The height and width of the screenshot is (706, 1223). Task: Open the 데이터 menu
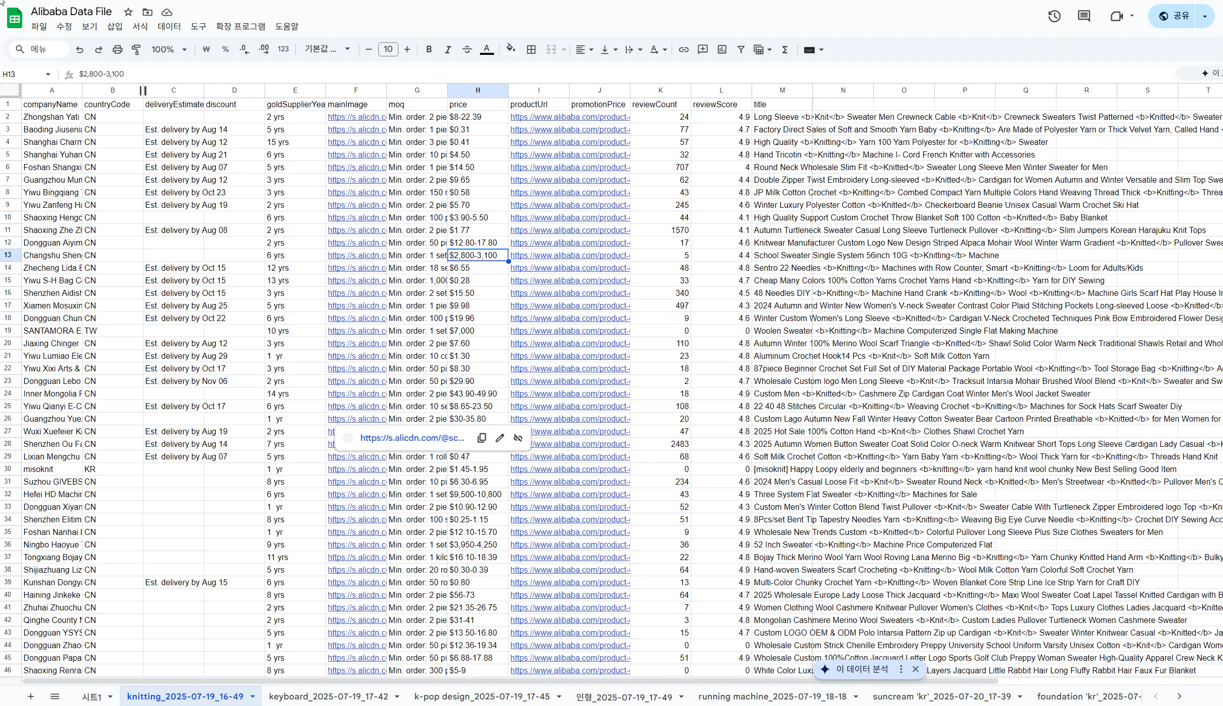click(x=169, y=27)
